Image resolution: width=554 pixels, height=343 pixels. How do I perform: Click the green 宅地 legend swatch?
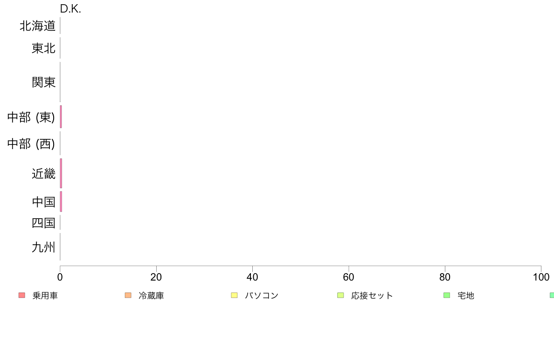[x=447, y=295]
